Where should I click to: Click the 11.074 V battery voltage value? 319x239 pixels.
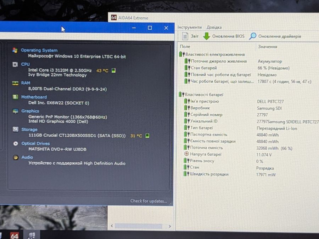point(264,155)
